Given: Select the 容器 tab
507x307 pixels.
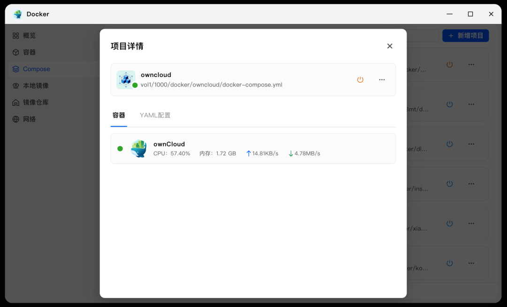Looking at the screenshot, I should point(119,115).
